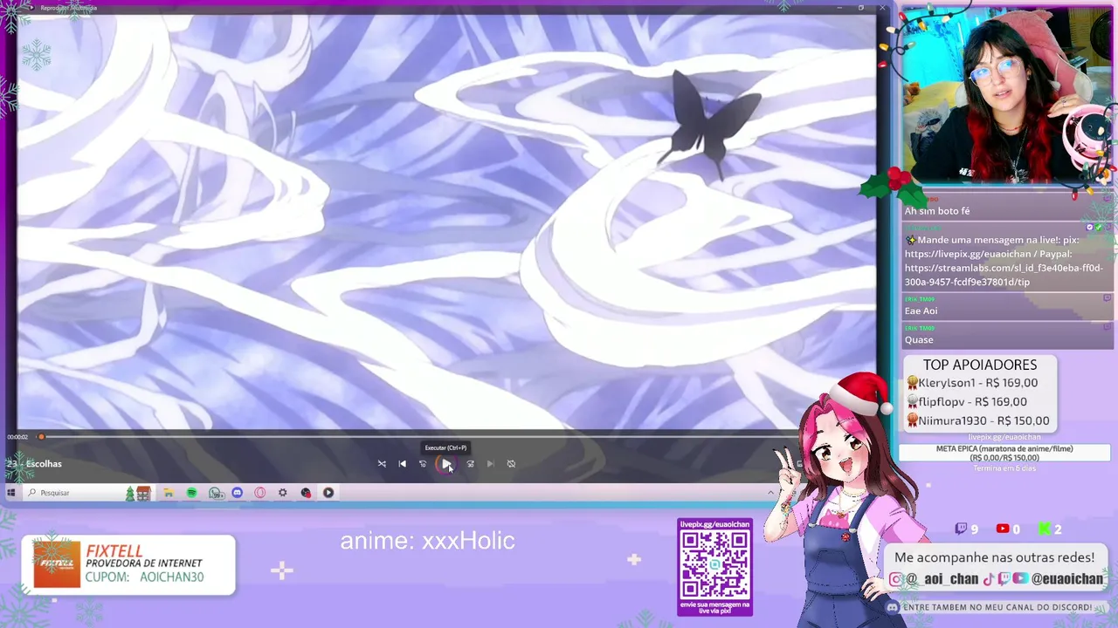Click the 00:00:02 elapsed time label
Image resolution: width=1118 pixels, height=628 pixels.
[x=17, y=437]
